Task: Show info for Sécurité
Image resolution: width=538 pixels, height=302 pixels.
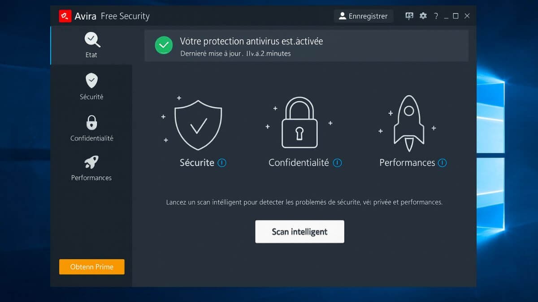Action: point(222,163)
